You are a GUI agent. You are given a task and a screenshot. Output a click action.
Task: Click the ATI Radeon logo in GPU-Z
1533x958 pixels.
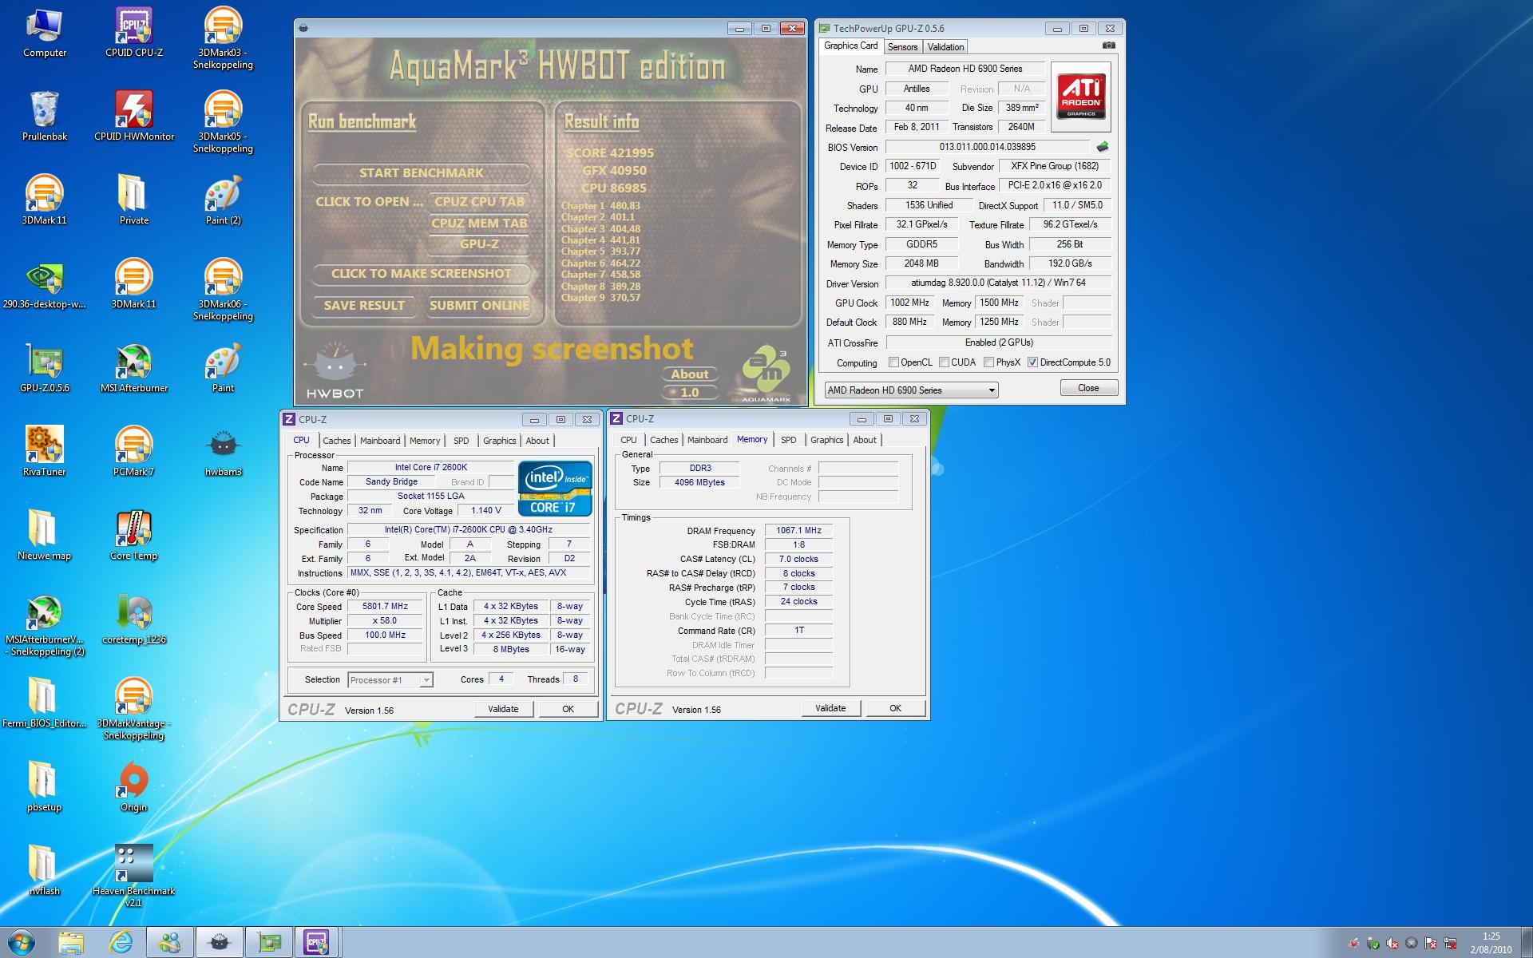pos(1081,97)
